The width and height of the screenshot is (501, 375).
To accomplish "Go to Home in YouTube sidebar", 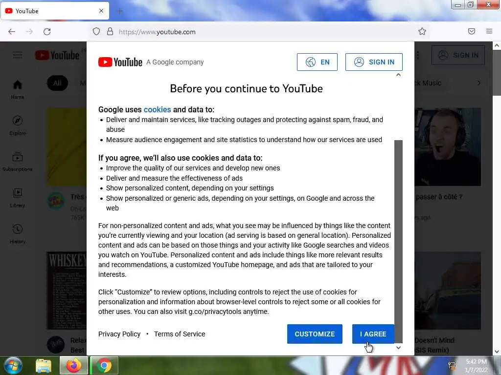I will (x=18, y=89).
